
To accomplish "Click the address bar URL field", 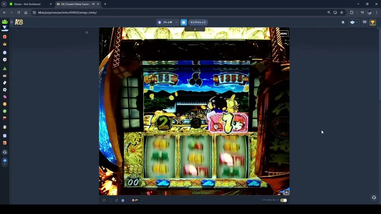I will coord(179,12).
